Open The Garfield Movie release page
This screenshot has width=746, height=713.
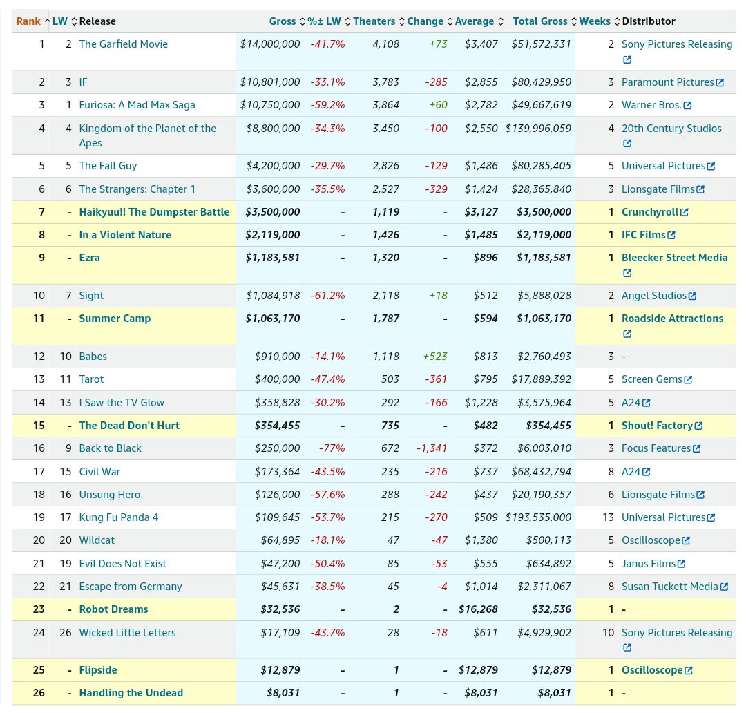click(x=123, y=44)
